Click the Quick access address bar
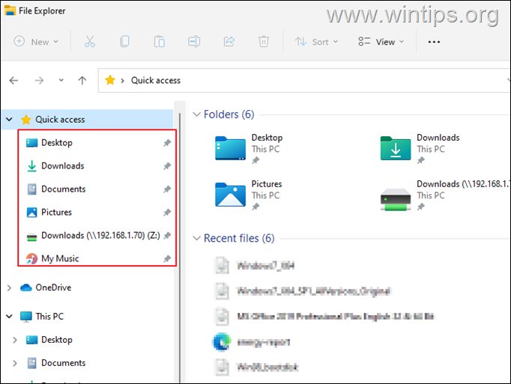Image resolution: width=511 pixels, height=384 pixels. tap(303, 80)
